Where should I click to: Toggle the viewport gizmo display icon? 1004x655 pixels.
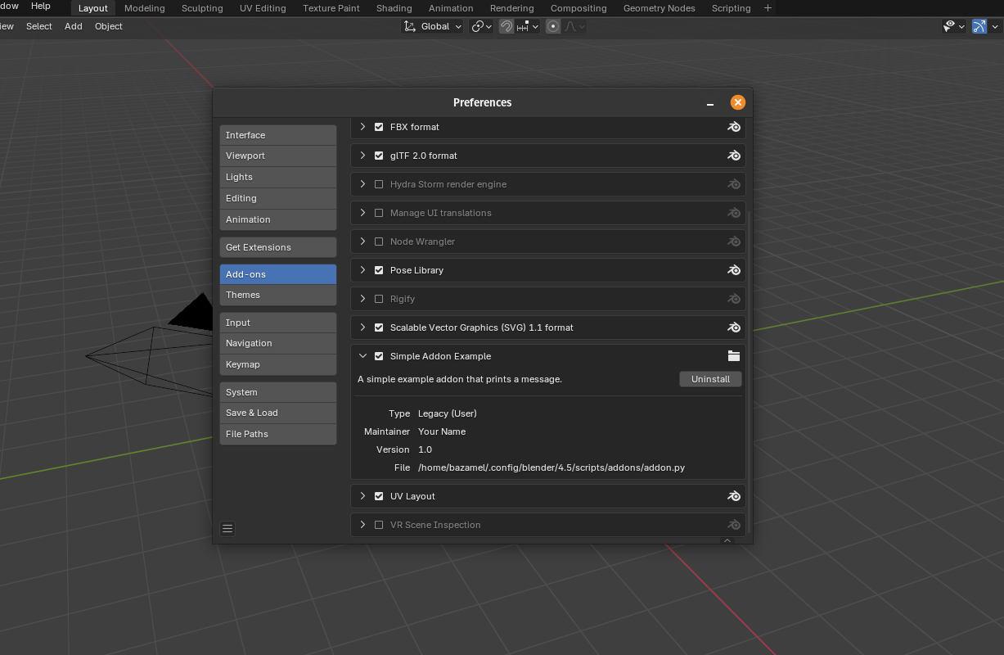tap(979, 26)
